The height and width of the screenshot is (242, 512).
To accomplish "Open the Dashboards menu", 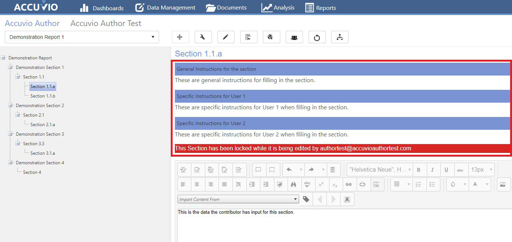I will coord(102,8).
